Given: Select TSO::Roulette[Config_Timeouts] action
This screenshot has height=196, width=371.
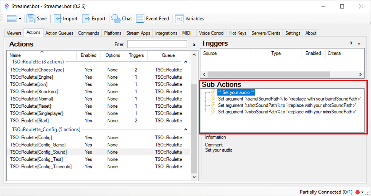Looking at the screenshot, I should point(99,167).
